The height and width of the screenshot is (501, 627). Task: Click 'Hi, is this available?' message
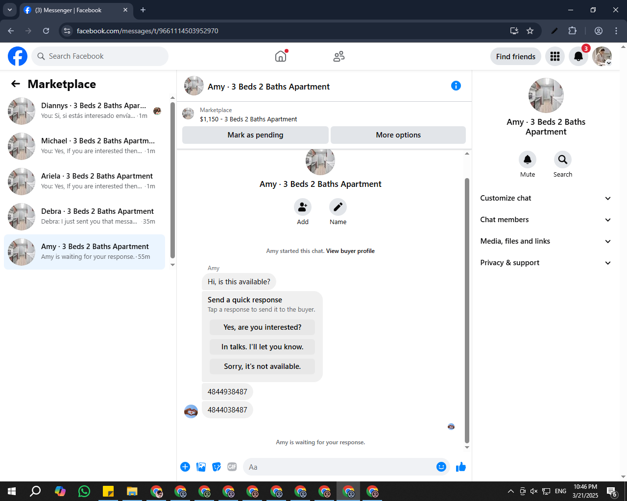239,282
